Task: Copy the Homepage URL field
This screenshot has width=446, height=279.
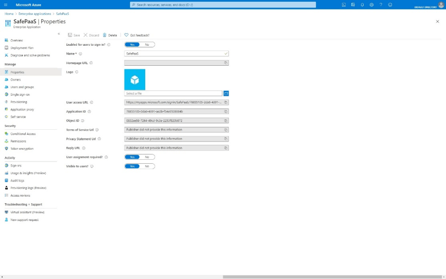Action: pos(226,63)
